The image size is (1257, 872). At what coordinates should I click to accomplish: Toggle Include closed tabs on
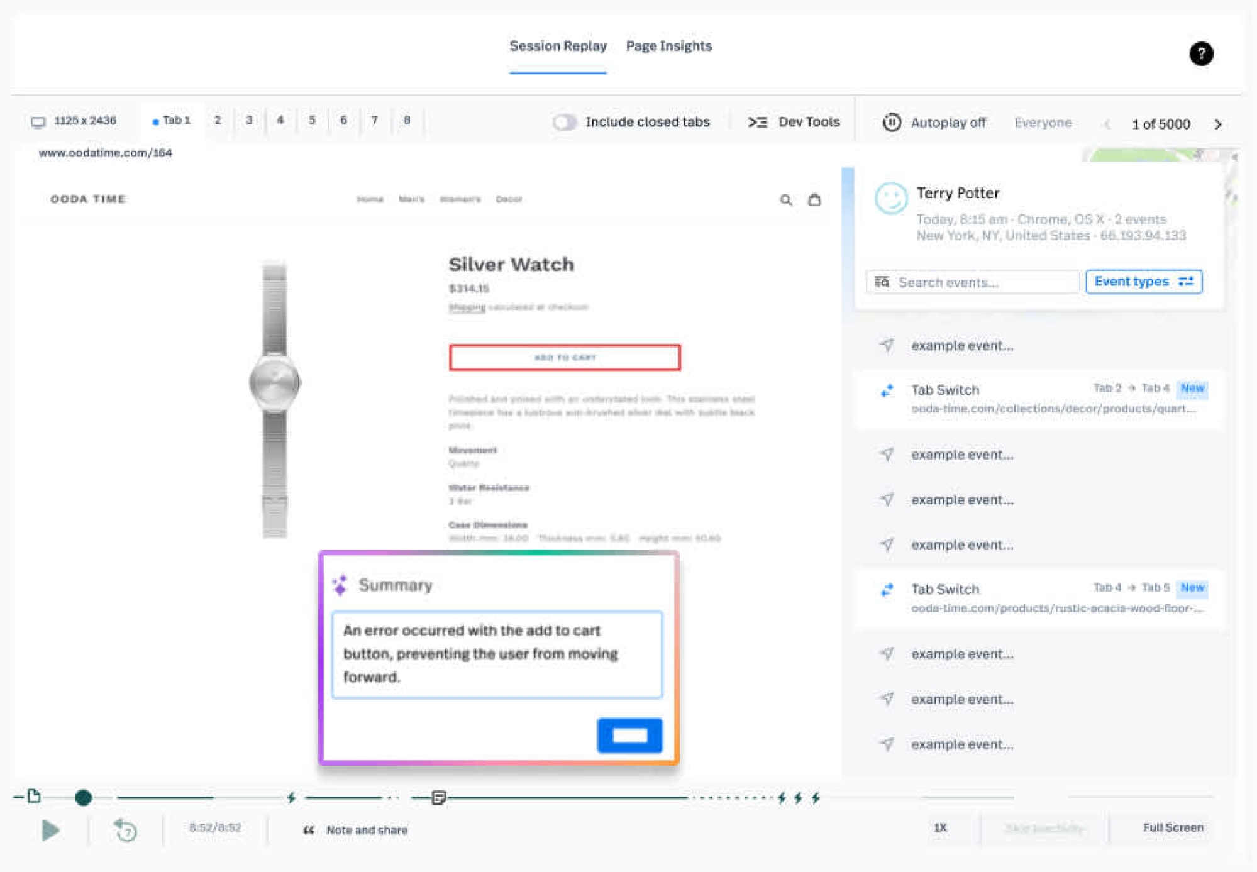pos(564,122)
